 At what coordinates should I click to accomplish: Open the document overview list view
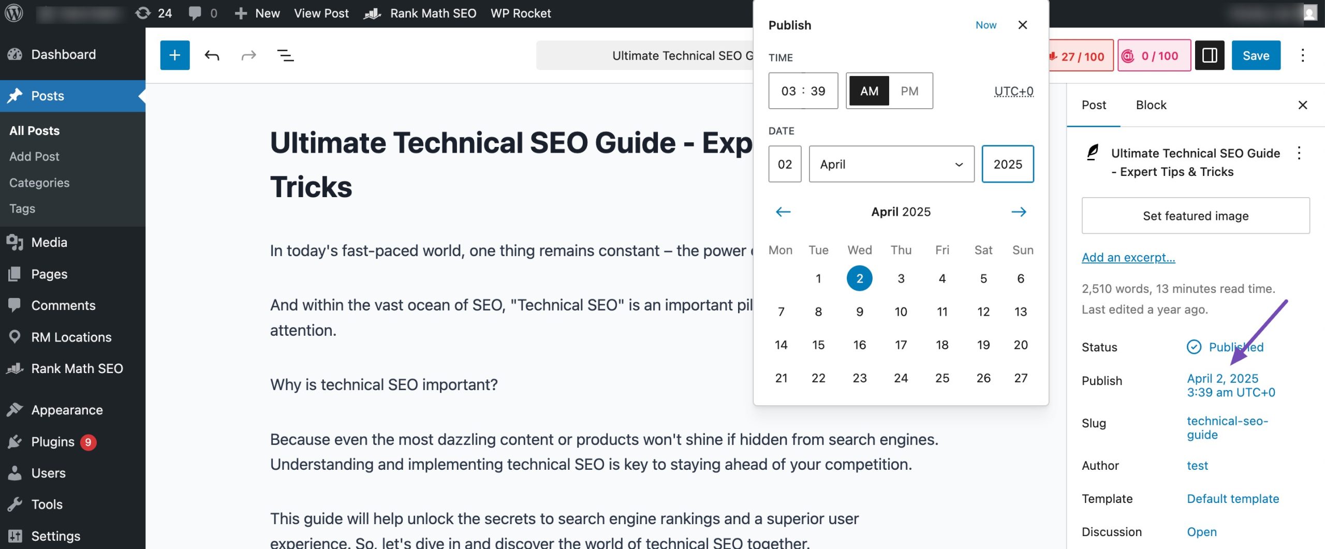coord(284,55)
